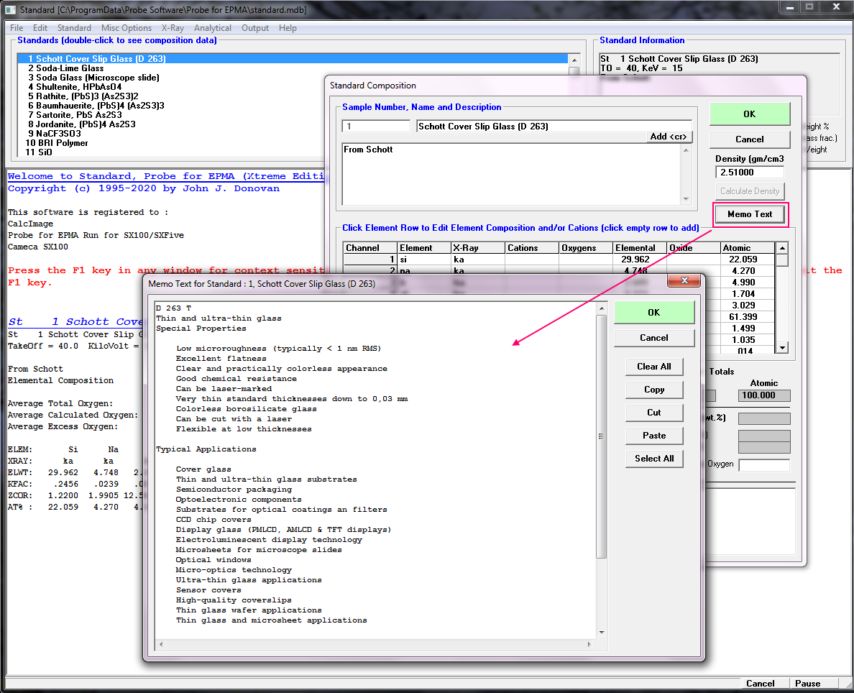The image size is (854, 693).
Task: Open the Analytical menu
Action: tap(212, 28)
